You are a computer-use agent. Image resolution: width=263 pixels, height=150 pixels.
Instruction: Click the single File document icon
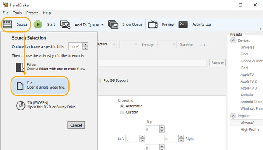point(20,86)
